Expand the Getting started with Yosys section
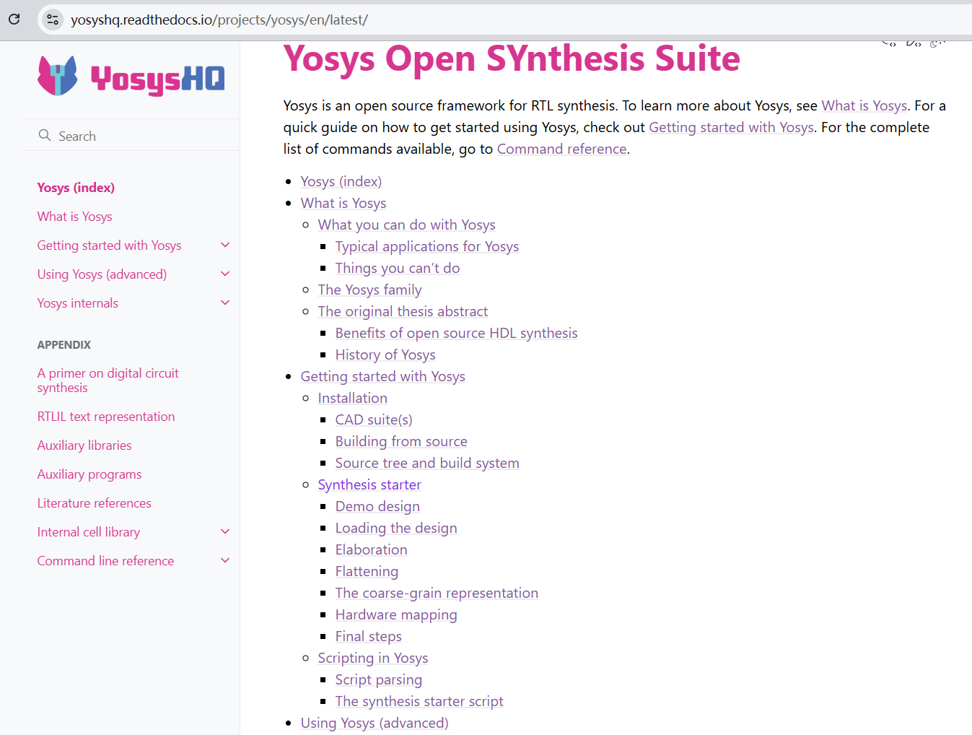 225,245
